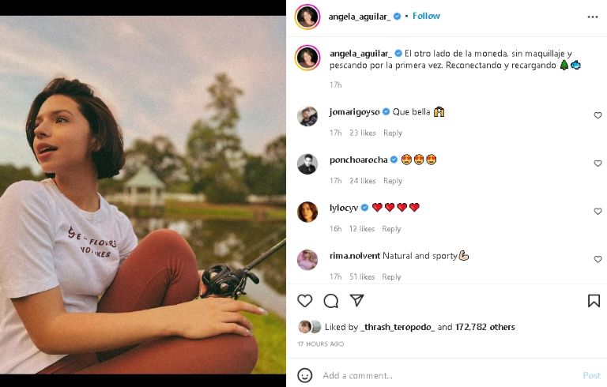Viewport: 607px width, 387px height.
Task: Like jomarigoyso's comment
Action: click(598, 115)
